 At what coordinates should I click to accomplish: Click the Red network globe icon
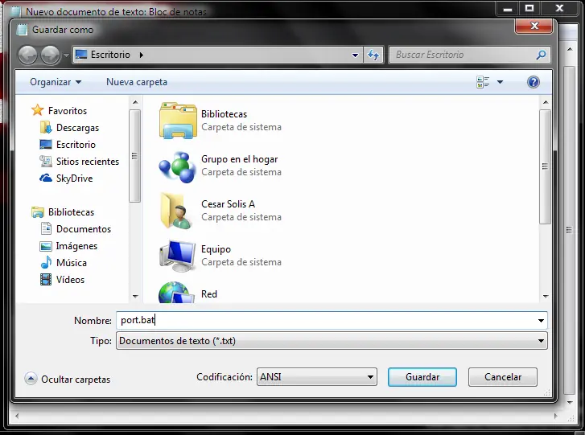pos(176,293)
